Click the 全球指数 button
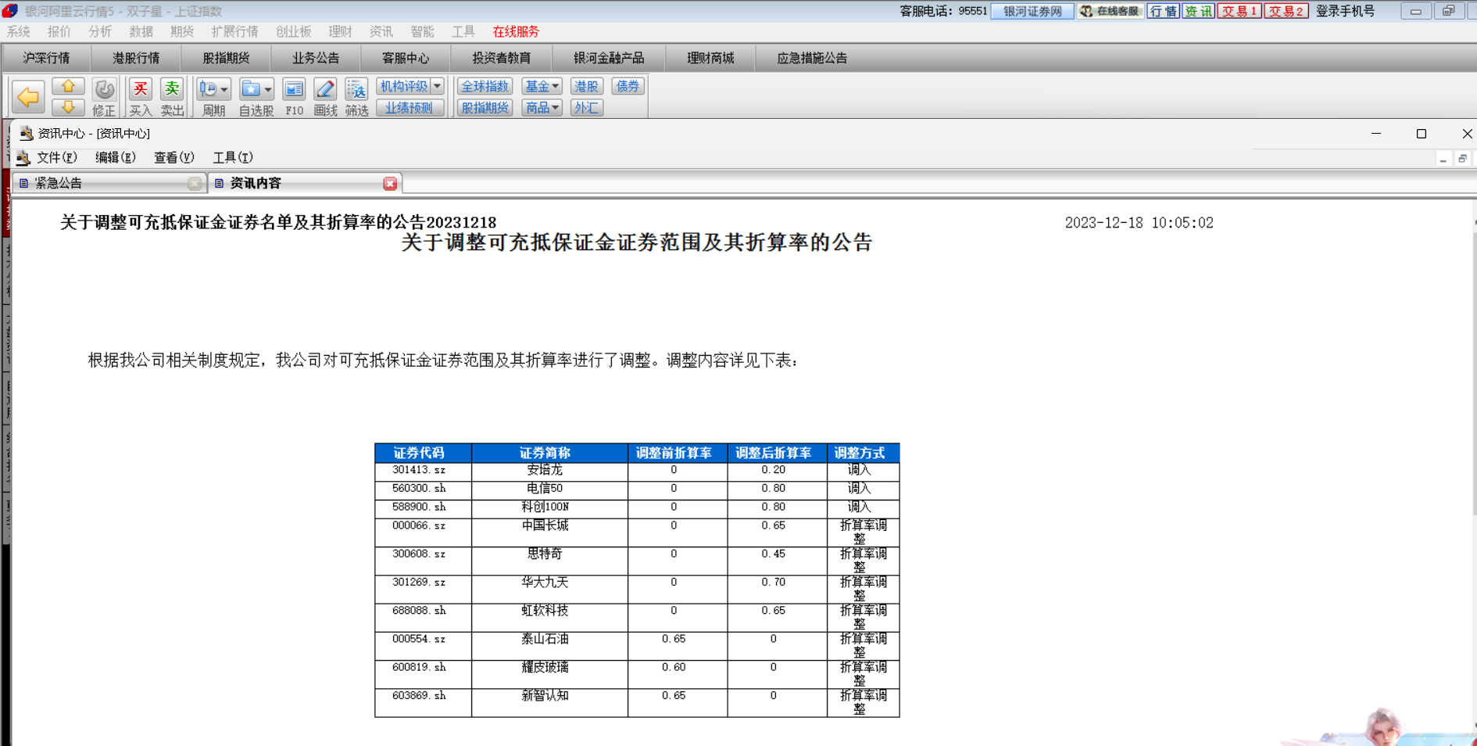Image resolution: width=1477 pixels, height=746 pixels. [x=485, y=86]
